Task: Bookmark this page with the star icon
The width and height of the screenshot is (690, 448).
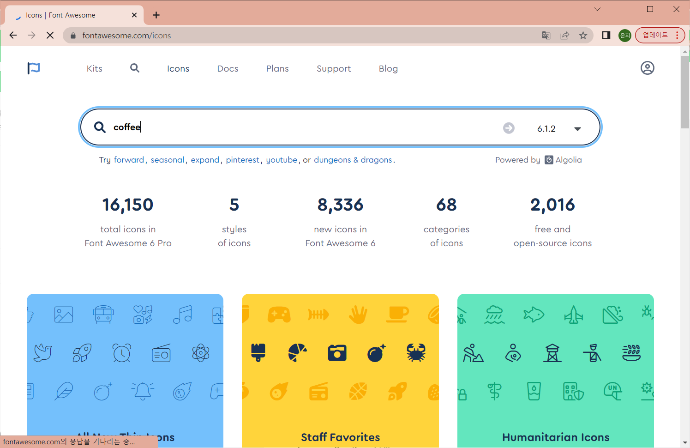Action: (583, 36)
